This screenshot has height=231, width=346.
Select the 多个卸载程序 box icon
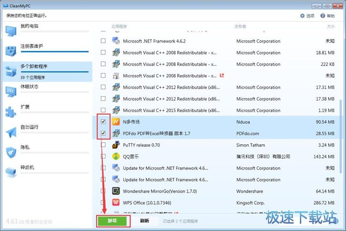[x=11, y=72]
